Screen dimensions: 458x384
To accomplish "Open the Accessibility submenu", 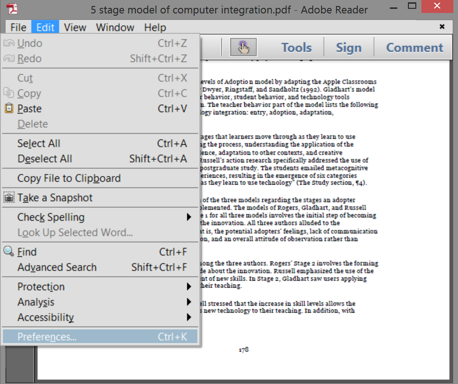I will pos(100,317).
